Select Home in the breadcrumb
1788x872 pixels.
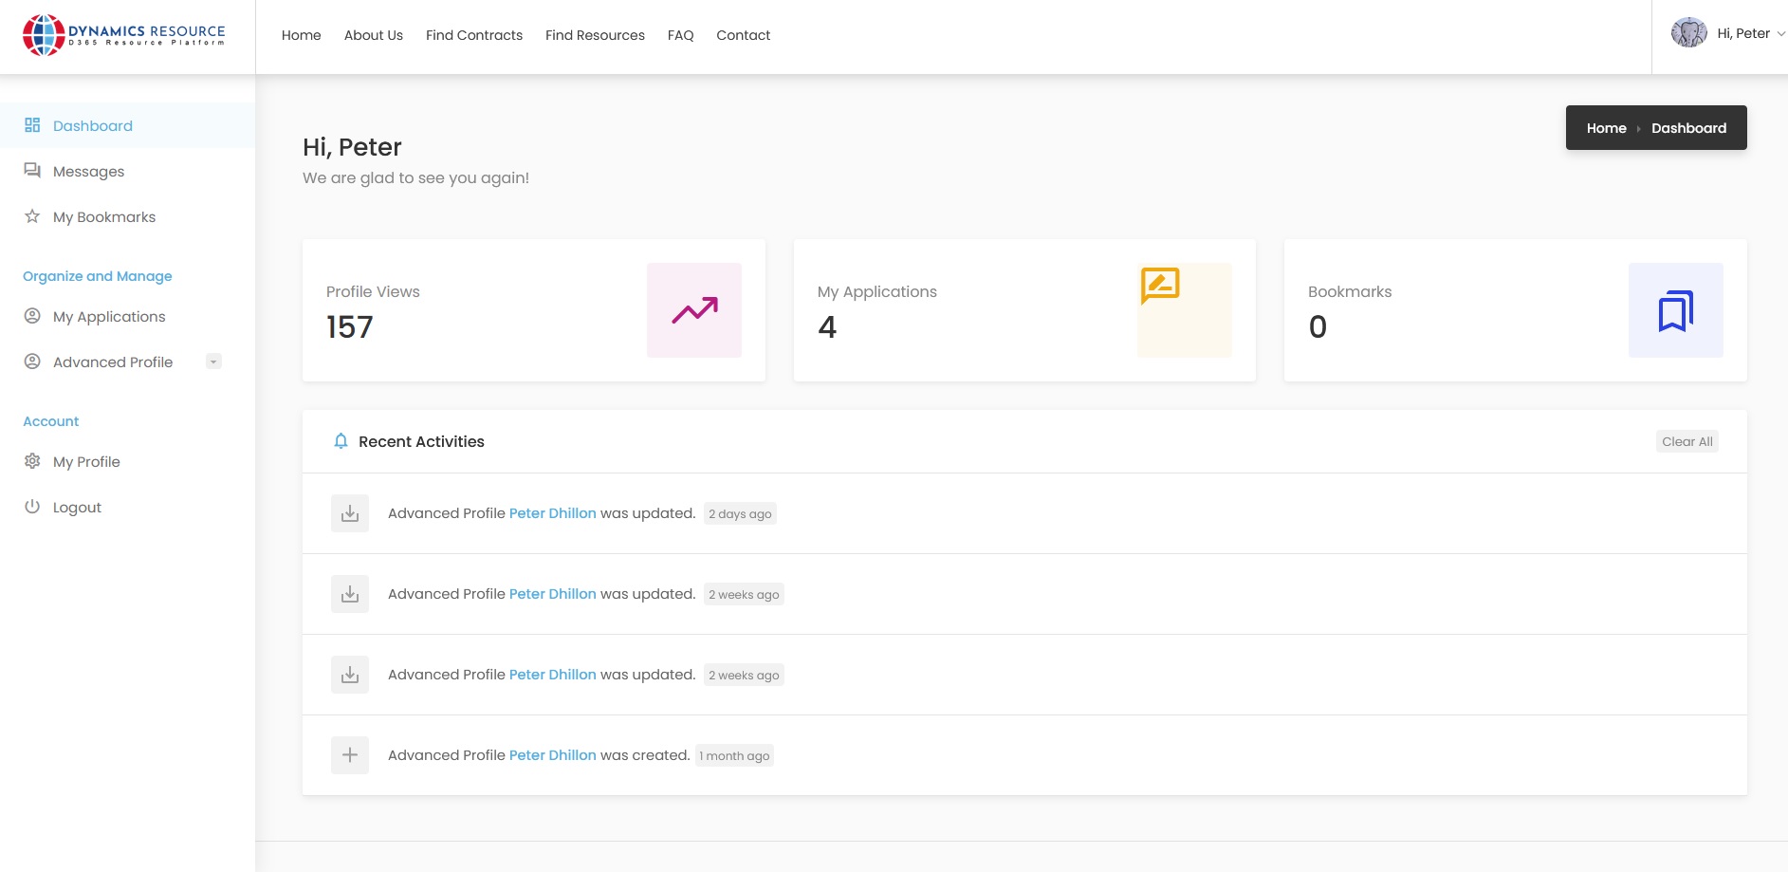pos(1606,128)
